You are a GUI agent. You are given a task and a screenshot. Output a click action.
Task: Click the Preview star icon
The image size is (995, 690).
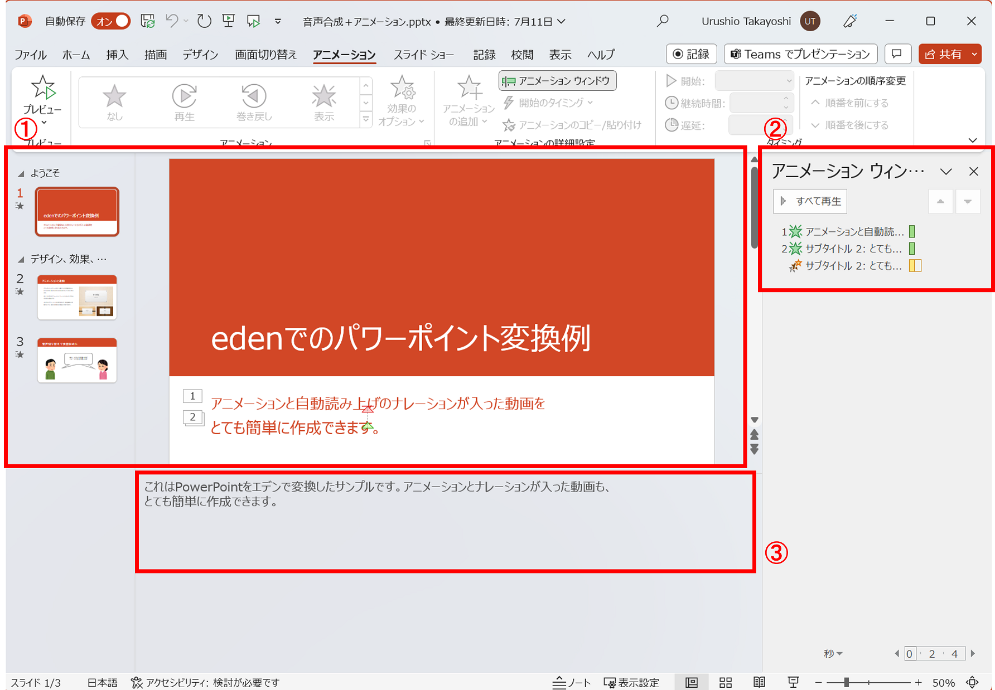[42, 88]
